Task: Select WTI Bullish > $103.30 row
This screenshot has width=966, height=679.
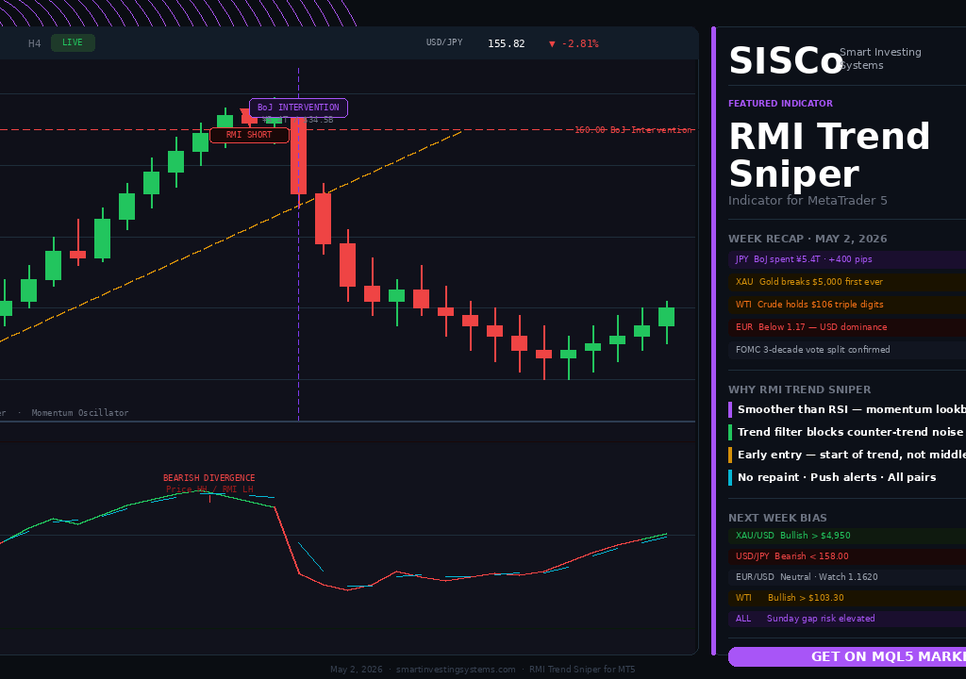Action: [847, 598]
